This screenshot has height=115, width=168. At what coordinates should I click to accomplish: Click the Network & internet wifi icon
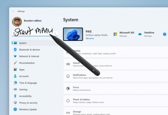pyautogui.click(x=15, y=56)
